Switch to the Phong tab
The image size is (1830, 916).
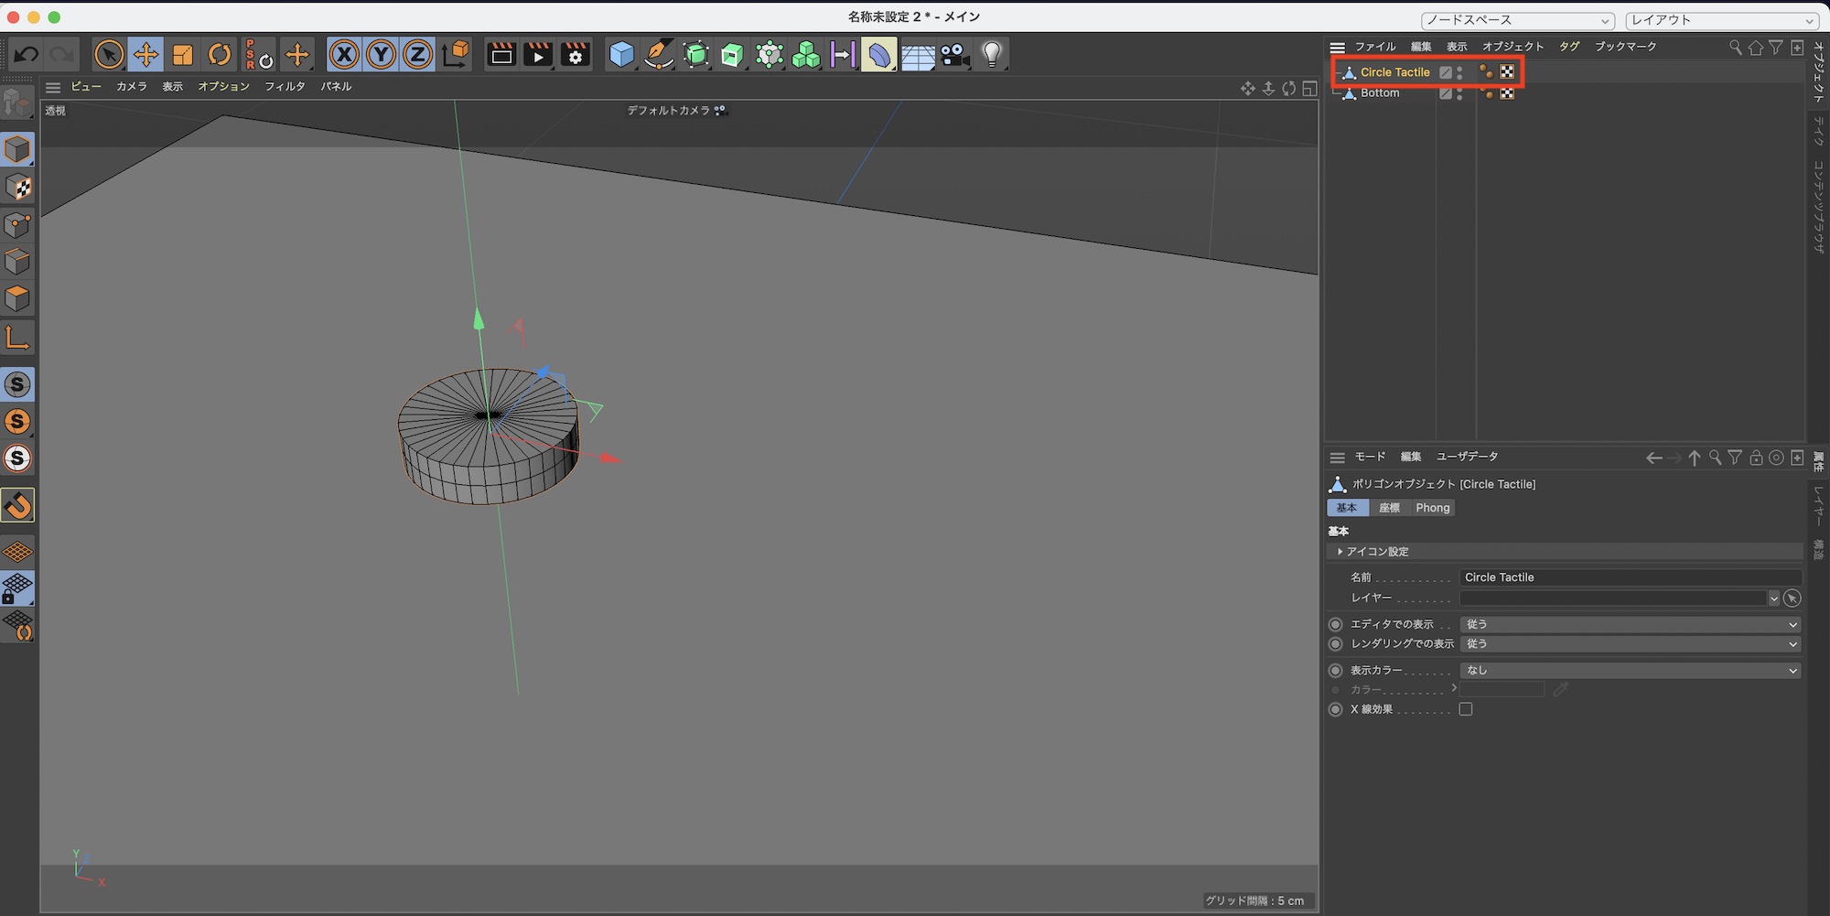(x=1432, y=508)
